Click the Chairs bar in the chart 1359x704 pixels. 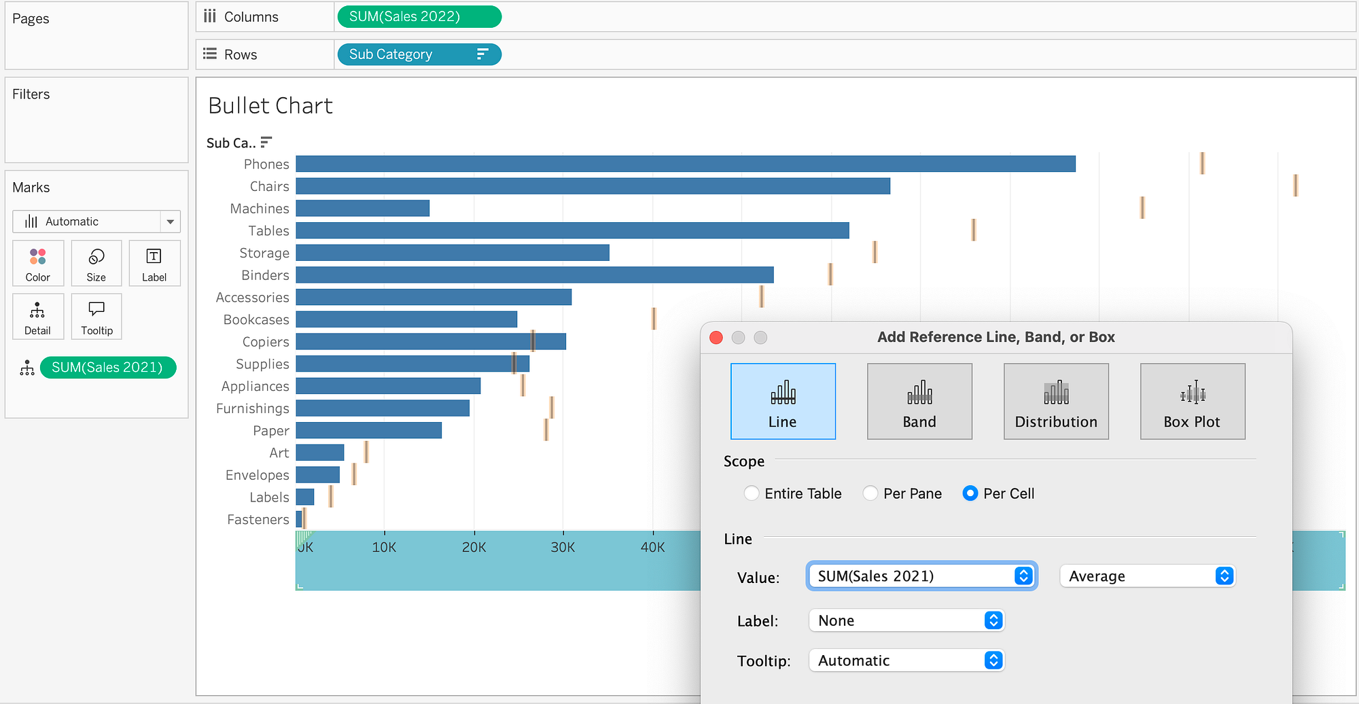tap(593, 186)
